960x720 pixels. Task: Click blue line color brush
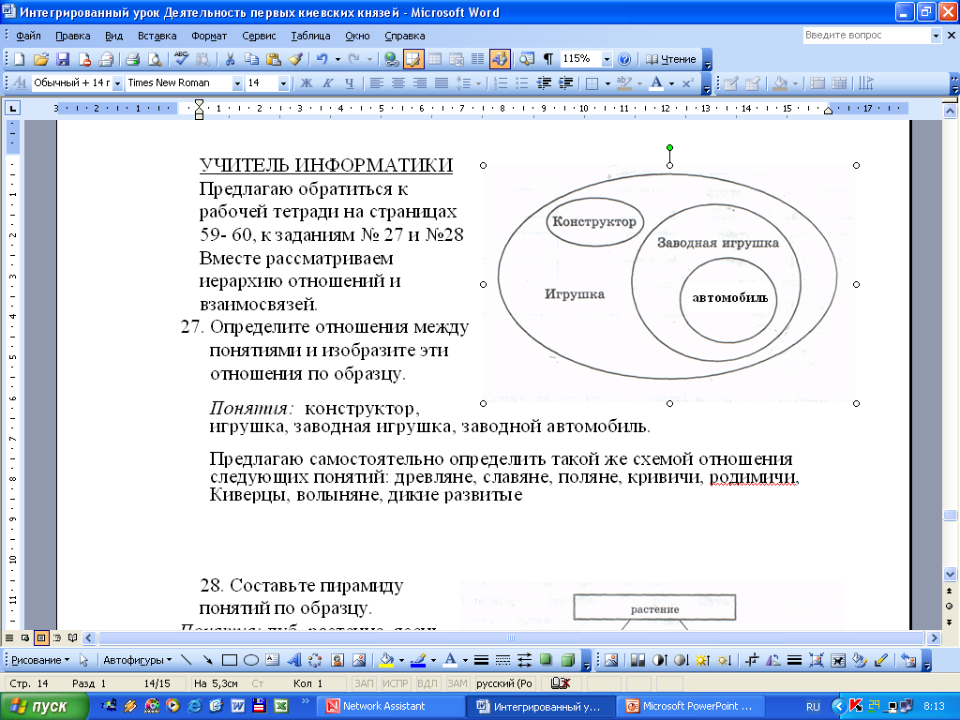419,660
